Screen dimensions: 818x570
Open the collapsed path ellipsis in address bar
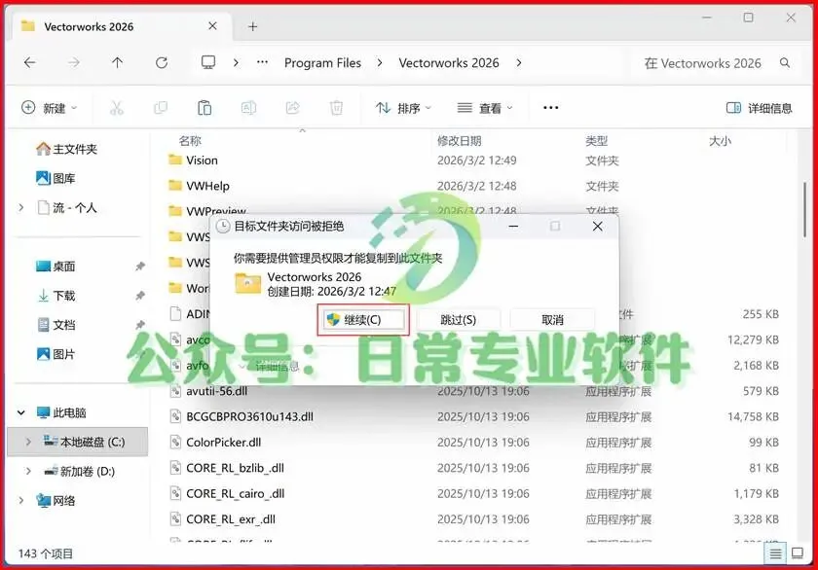pos(262,62)
